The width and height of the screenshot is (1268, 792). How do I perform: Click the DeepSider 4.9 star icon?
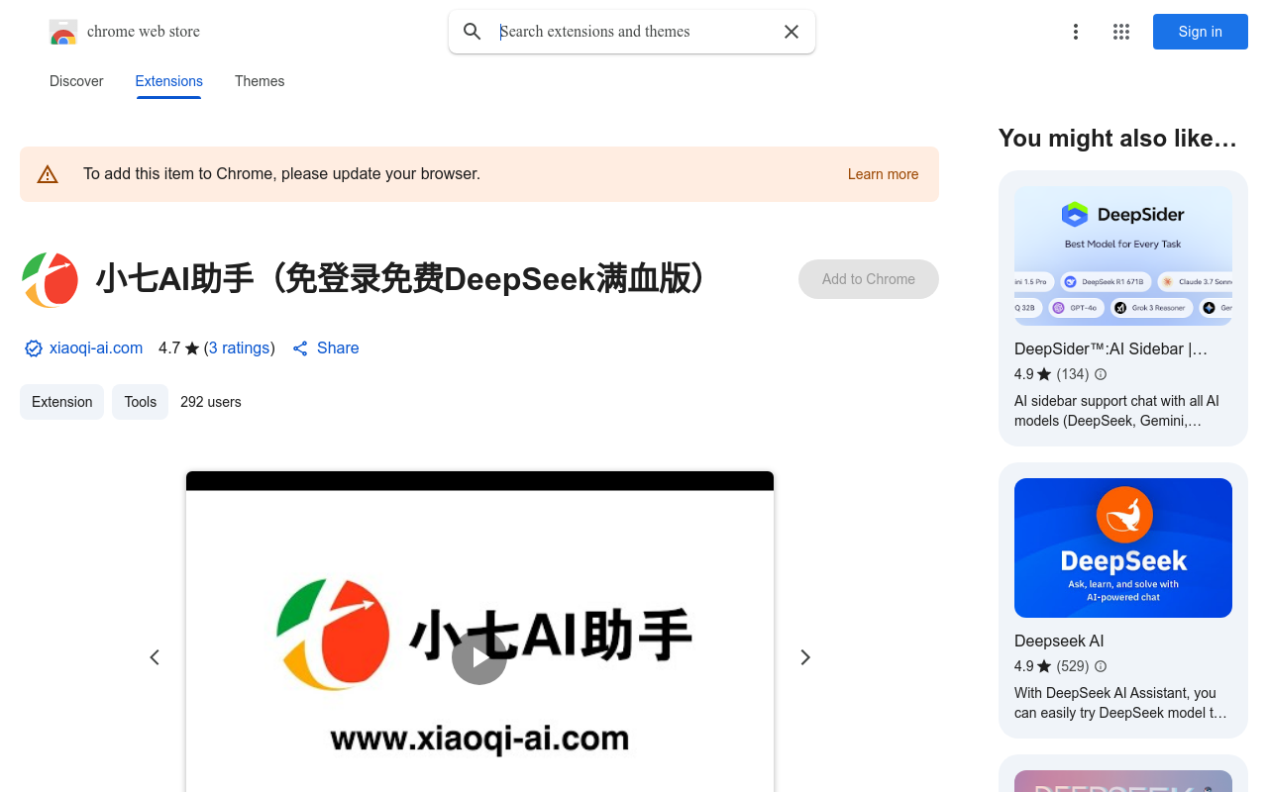tap(1044, 374)
